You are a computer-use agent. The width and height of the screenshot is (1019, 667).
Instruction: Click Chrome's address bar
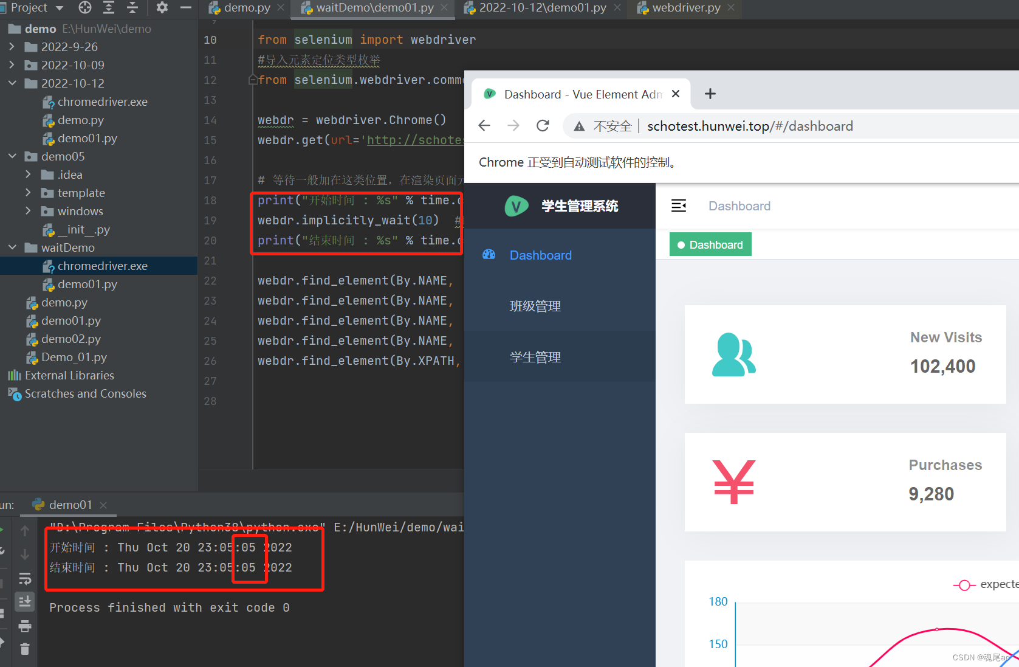(751, 126)
